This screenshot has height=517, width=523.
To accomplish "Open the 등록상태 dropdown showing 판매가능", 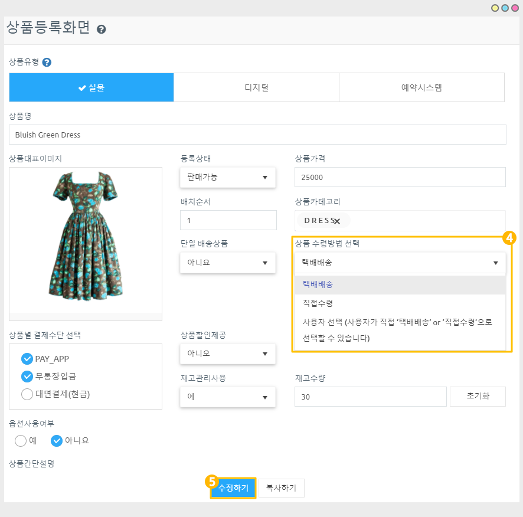I will point(227,177).
